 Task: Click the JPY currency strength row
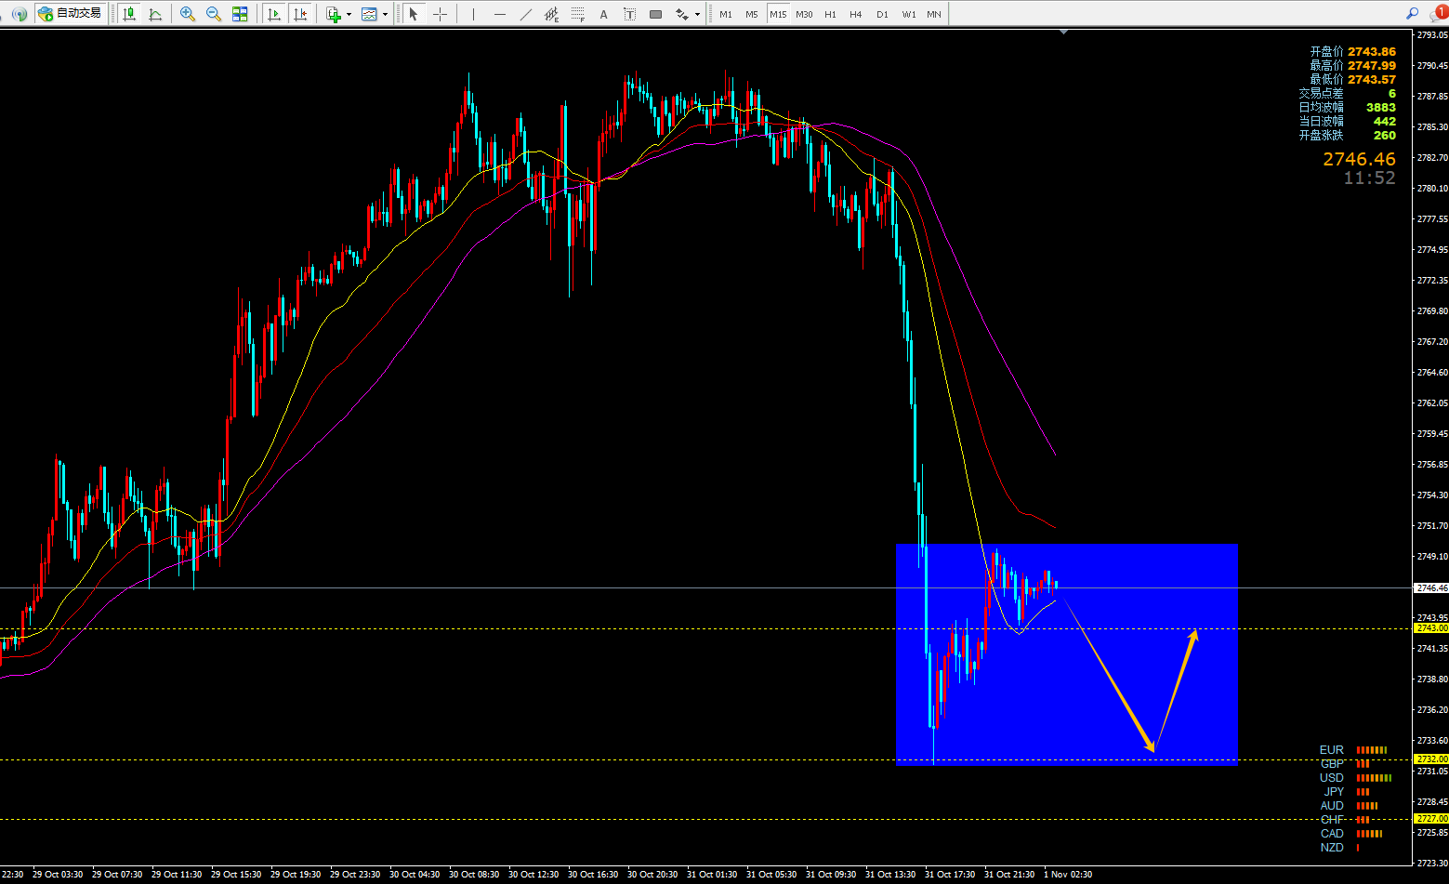point(1347,792)
